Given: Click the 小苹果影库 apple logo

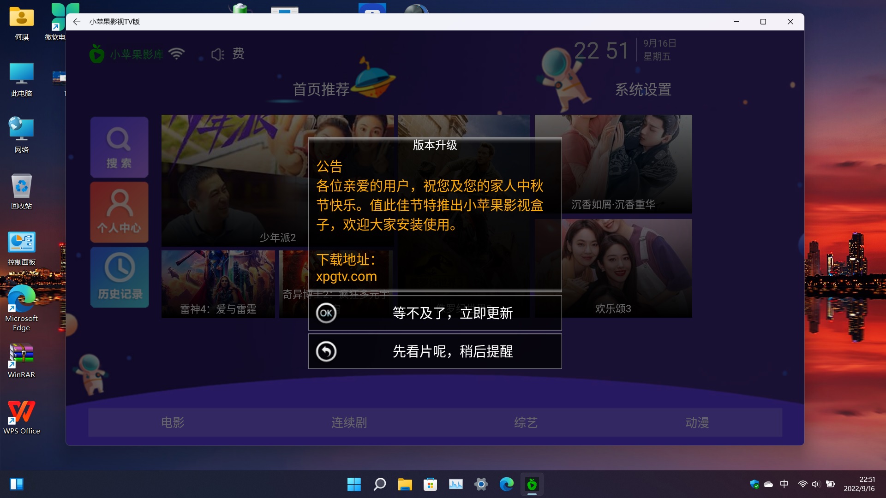Looking at the screenshot, I should click(x=96, y=54).
